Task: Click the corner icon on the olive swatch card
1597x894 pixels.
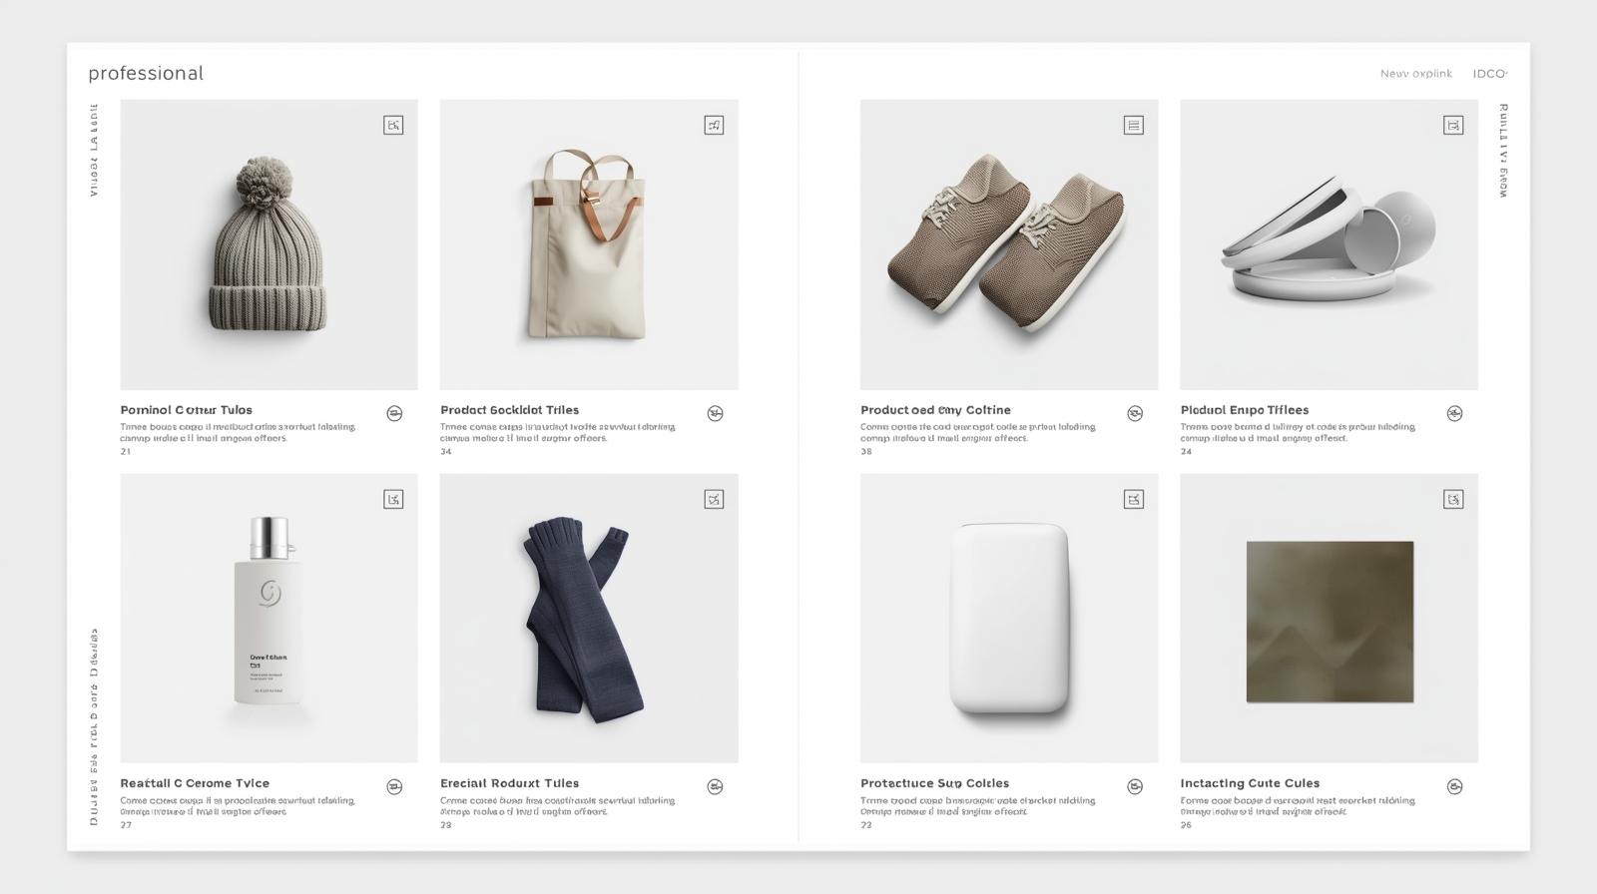Action: [1453, 499]
